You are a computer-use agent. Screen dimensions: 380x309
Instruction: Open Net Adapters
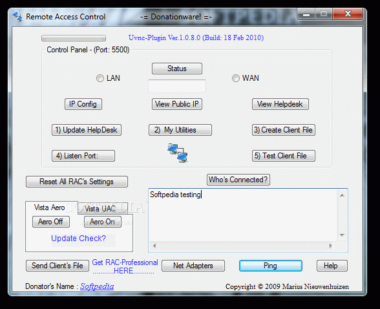click(193, 266)
